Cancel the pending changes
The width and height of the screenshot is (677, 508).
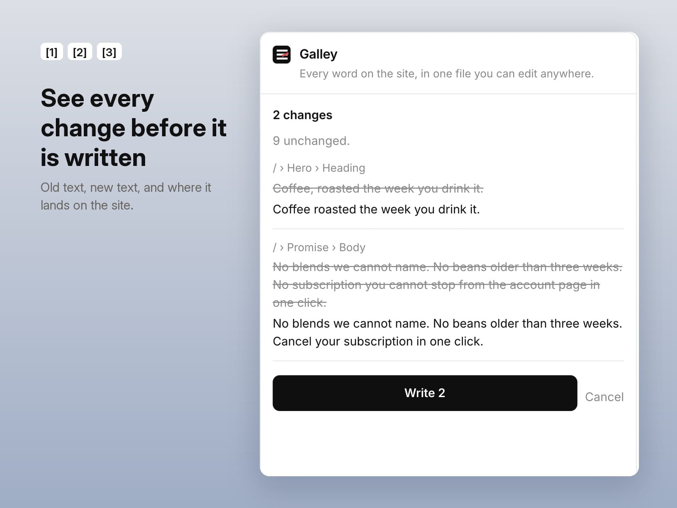604,397
